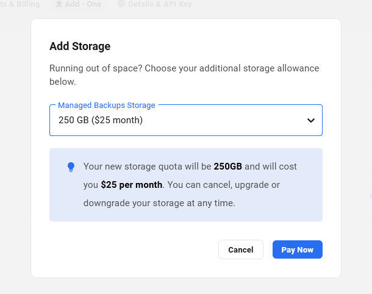The height and width of the screenshot is (294, 372).
Task: Click the lightbulb info icon
Action: 71,167
